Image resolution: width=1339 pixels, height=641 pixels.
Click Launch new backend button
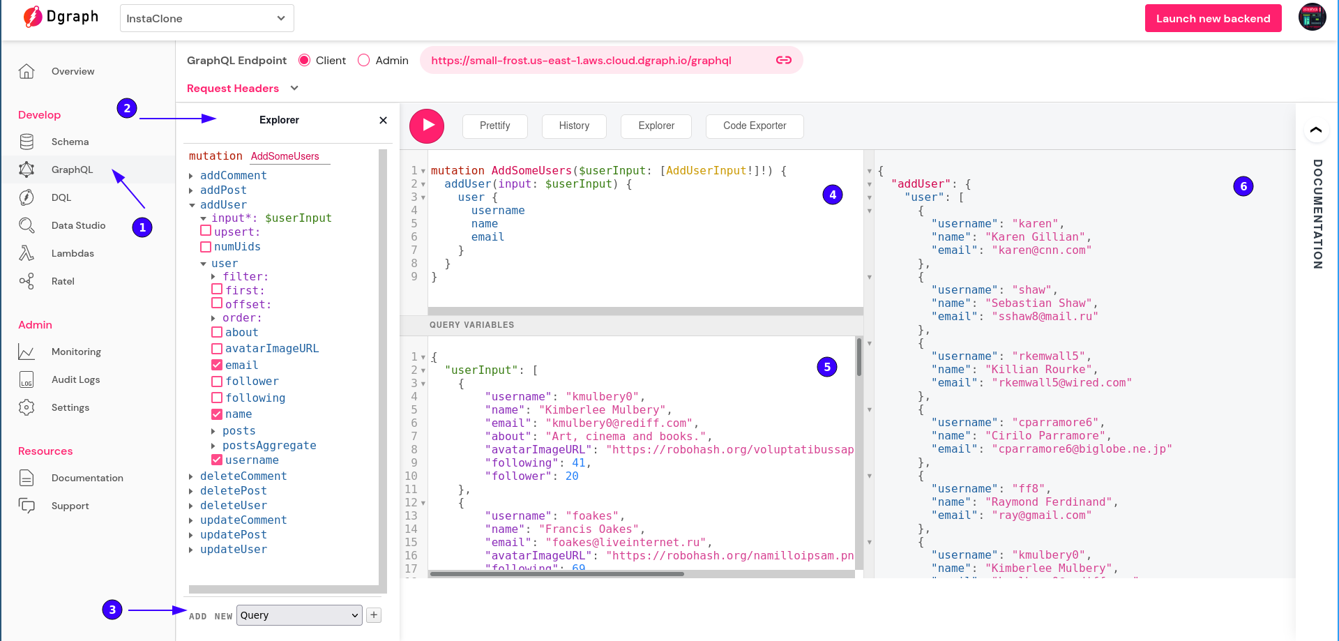click(1213, 18)
